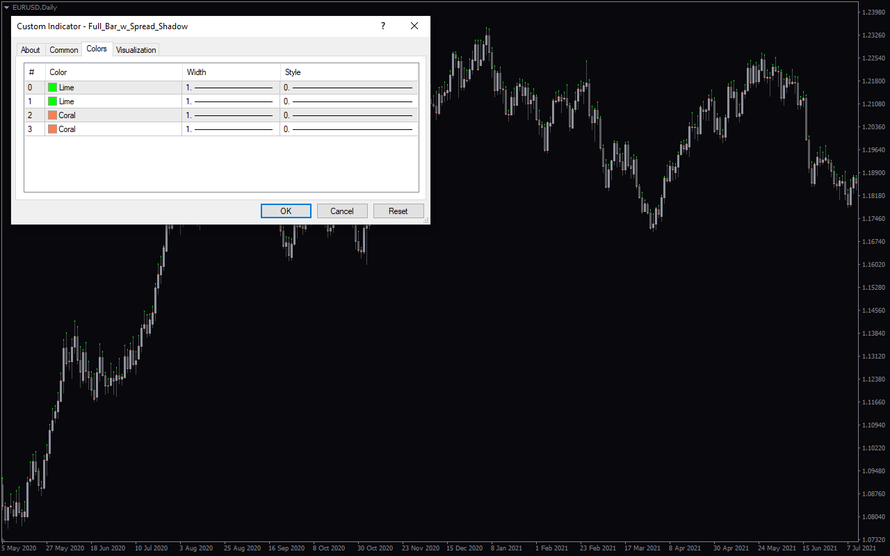
Task: Click the 5 May 2020 date label
Action: [19, 548]
